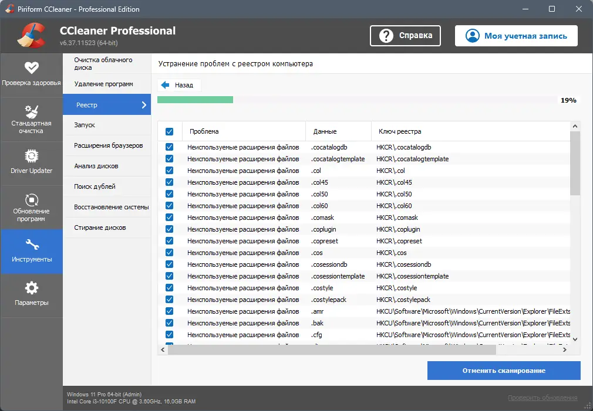Open Моя учетная запись
The image size is (593, 411).
pyautogui.click(x=516, y=36)
